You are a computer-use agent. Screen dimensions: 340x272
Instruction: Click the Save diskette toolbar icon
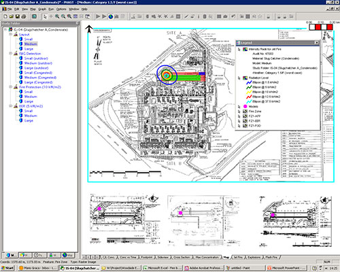[18, 16]
